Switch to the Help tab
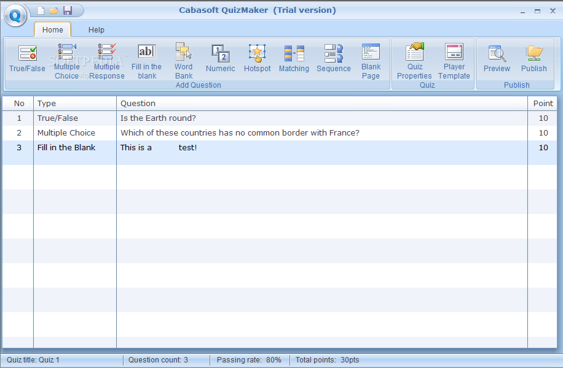The width and height of the screenshot is (563, 368). 96,29
